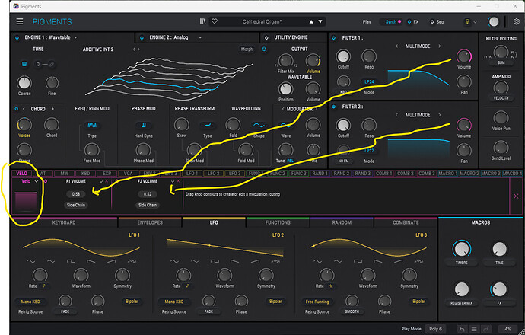525x335 pixels.
Task: Open the F2 VOLUME destination dropdown chevron
Action: click(173, 181)
